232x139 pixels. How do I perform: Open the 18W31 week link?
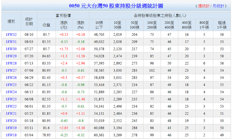click(x=11, y=42)
